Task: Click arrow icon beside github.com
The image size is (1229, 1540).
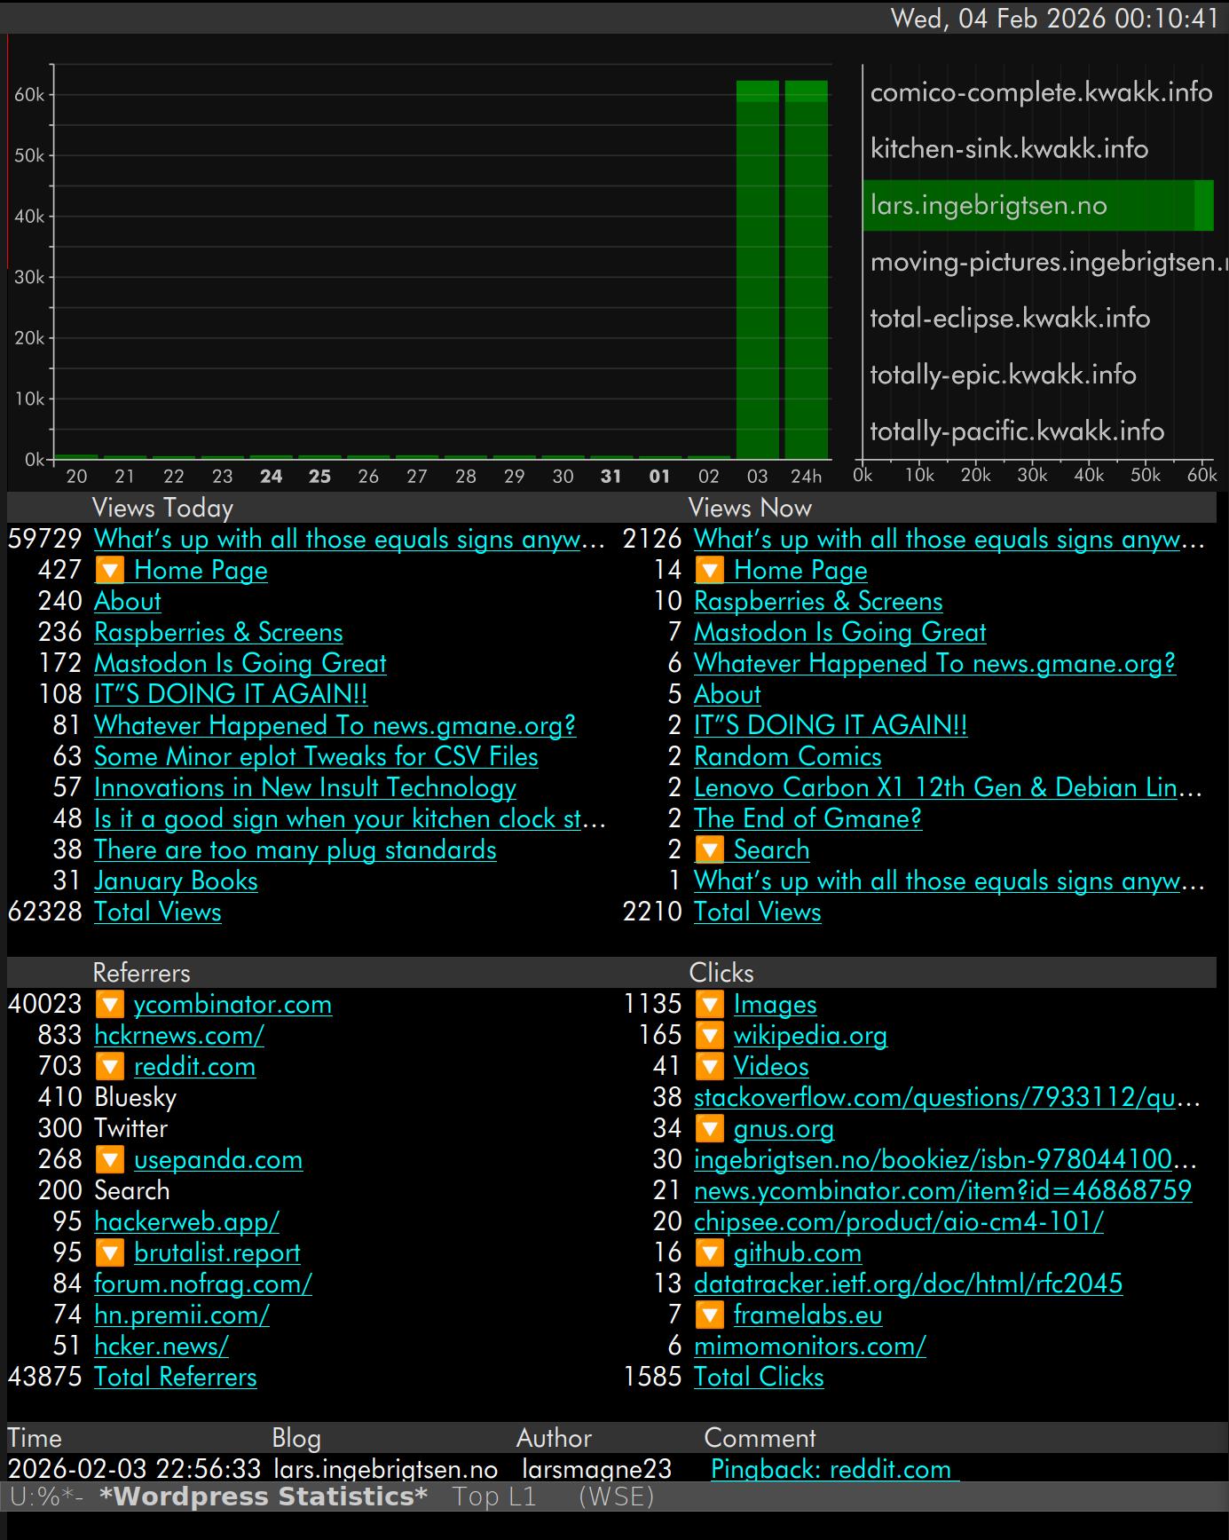Action: (x=709, y=1253)
